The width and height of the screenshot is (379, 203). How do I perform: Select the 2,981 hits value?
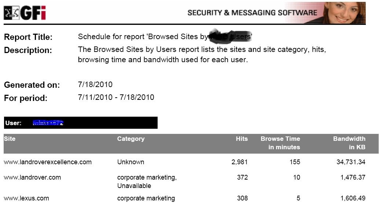[x=240, y=162]
